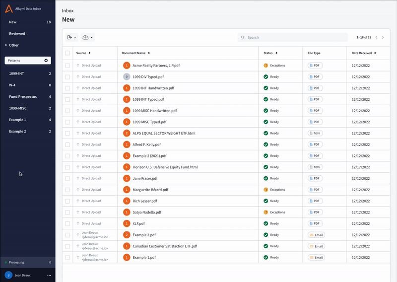Click the Search input field
397x282 pixels.
tap(295, 37)
